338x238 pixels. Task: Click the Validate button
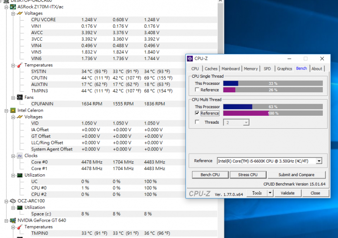[x=288, y=193]
